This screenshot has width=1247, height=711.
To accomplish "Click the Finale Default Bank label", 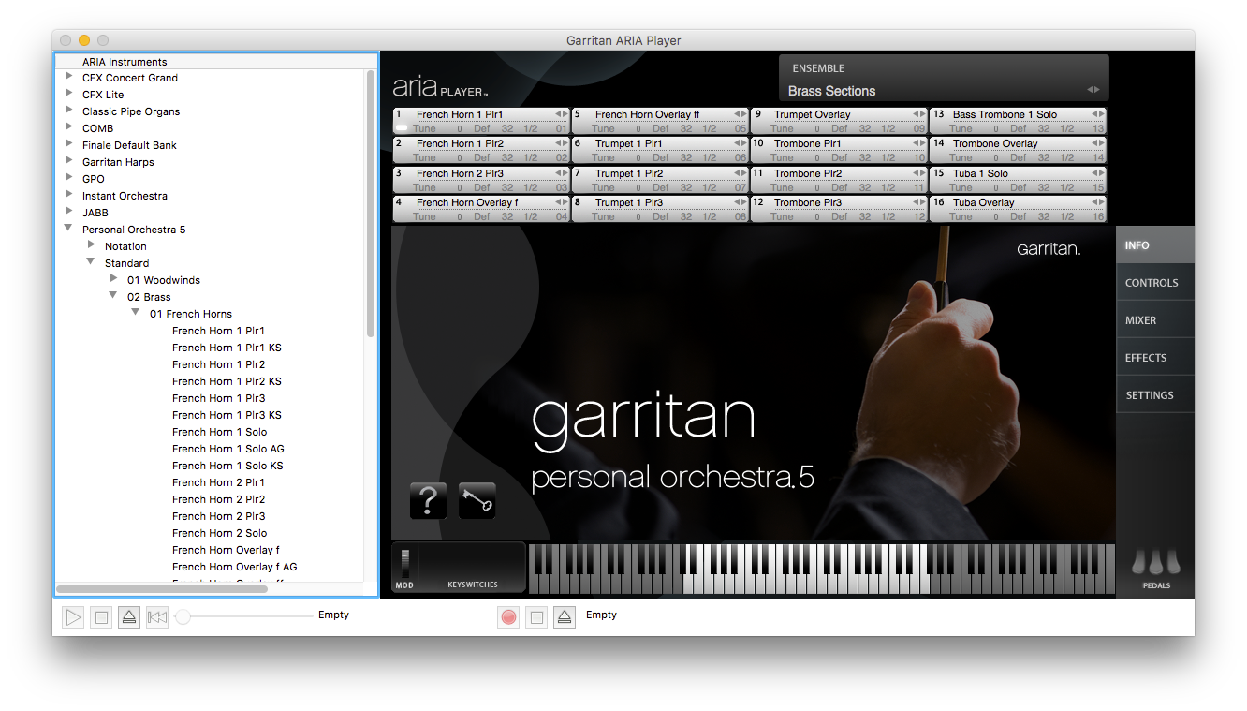I will point(129,145).
